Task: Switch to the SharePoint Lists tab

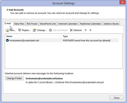Action: click(48, 24)
